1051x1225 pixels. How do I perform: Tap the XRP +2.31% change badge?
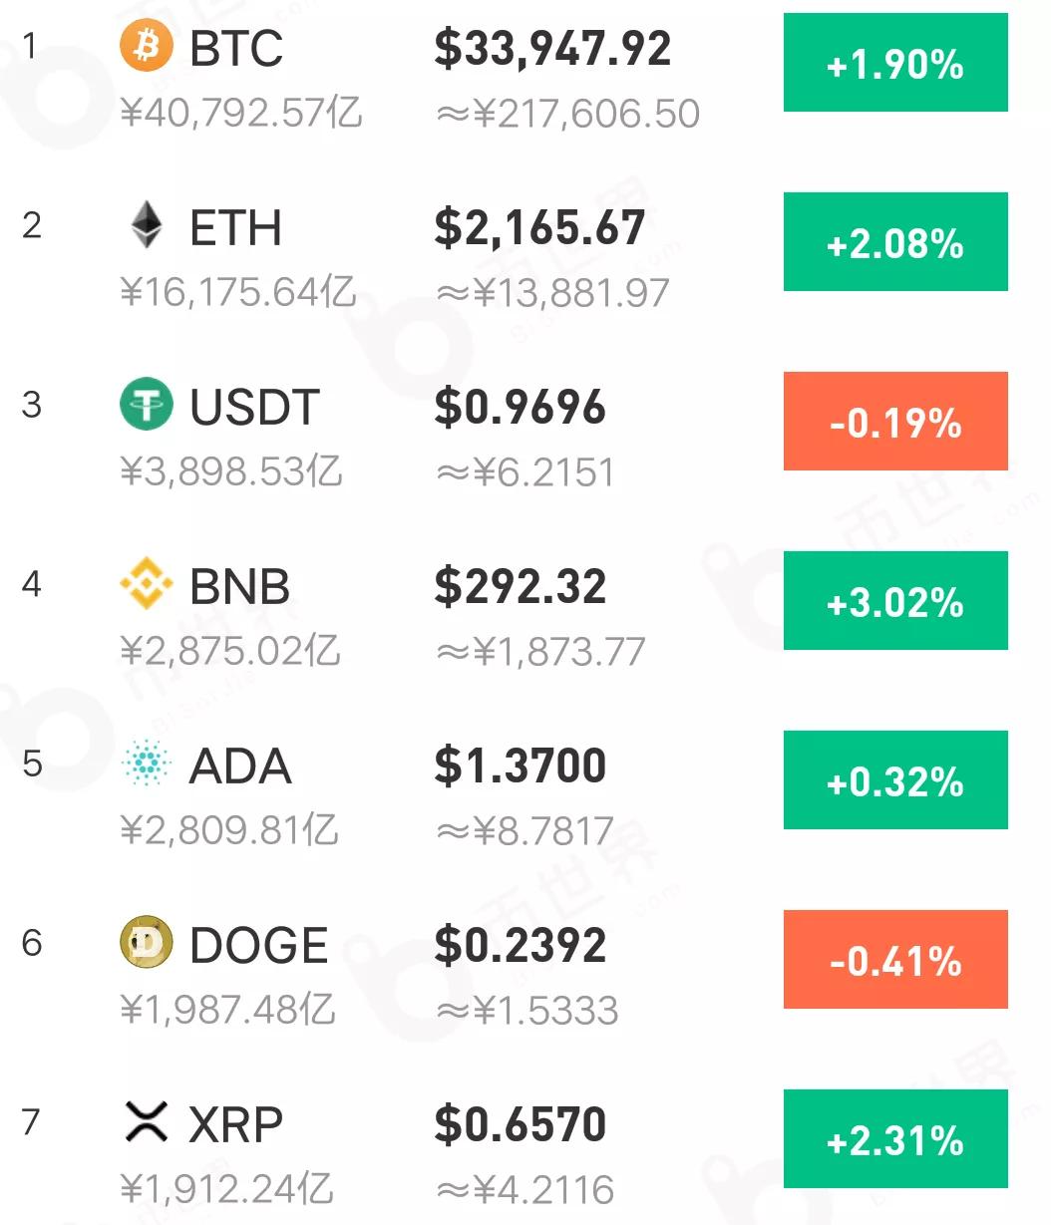895,1139
